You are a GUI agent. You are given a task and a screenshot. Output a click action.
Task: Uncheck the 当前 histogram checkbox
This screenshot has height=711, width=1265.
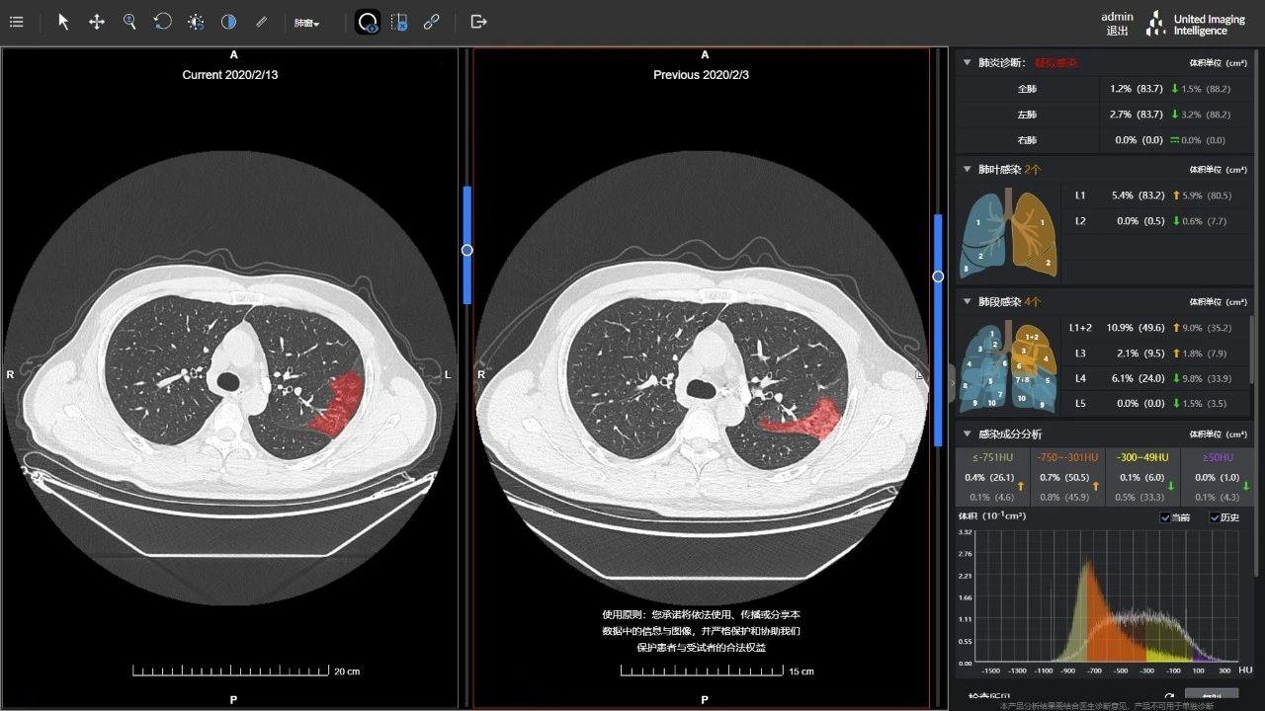click(1165, 517)
